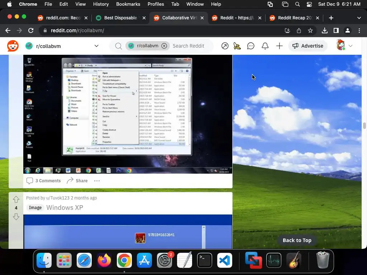Close the Best Disposable tab

(144, 18)
